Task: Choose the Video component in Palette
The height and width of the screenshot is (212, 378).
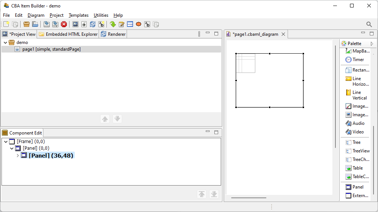Action: pos(357,132)
